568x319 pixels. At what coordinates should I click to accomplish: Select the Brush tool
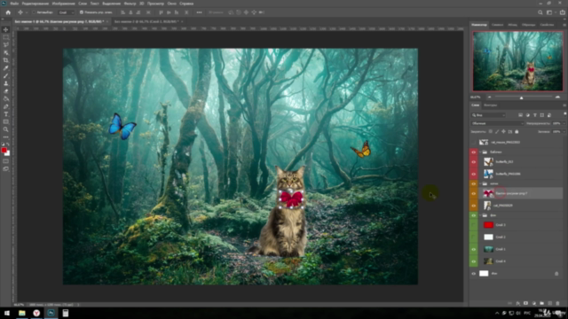pyautogui.click(x=6, y=75)
